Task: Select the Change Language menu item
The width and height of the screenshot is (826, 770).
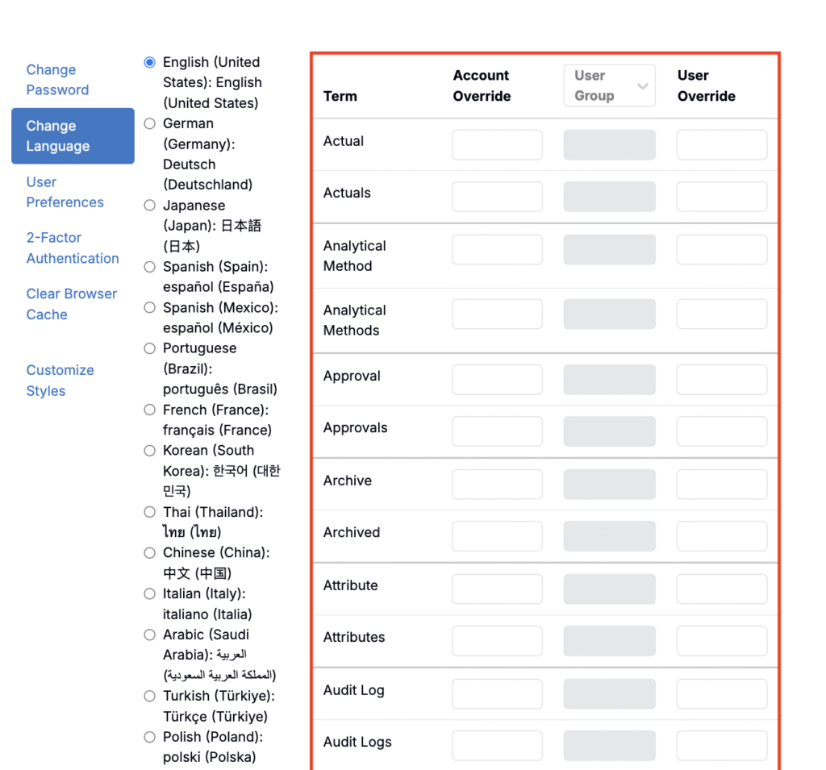Action: (73, 136)
